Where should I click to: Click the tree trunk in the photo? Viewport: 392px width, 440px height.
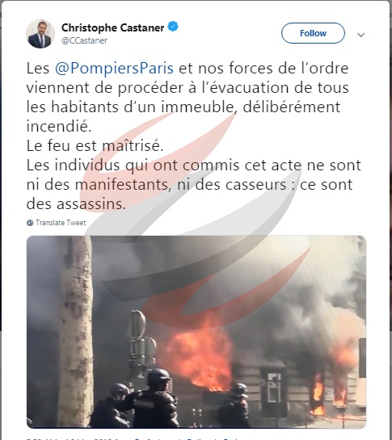point(75,331)
